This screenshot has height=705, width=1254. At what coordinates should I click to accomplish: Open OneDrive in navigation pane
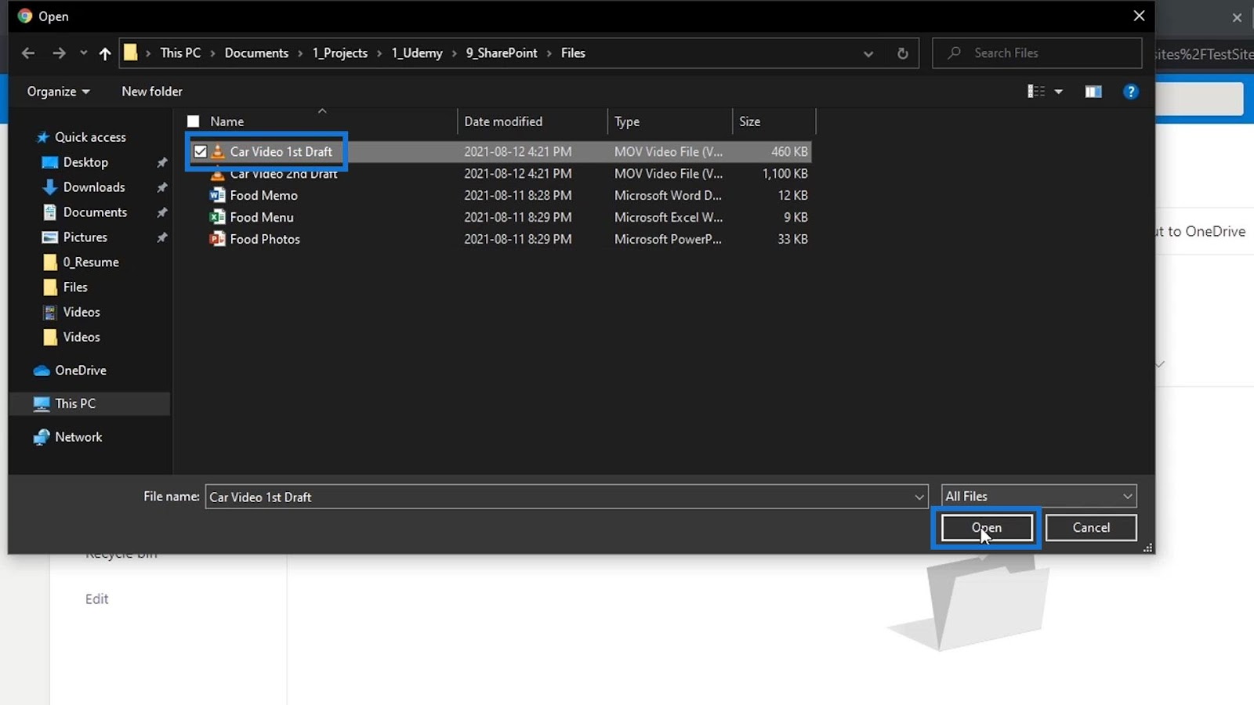(x=81, y=371)
